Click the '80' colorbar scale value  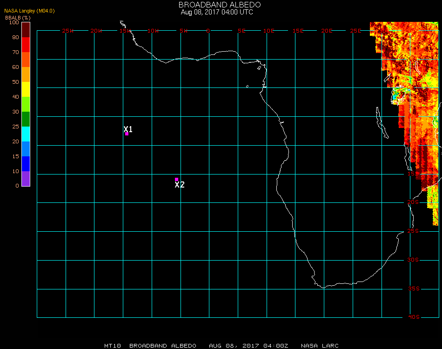[15, 37]
